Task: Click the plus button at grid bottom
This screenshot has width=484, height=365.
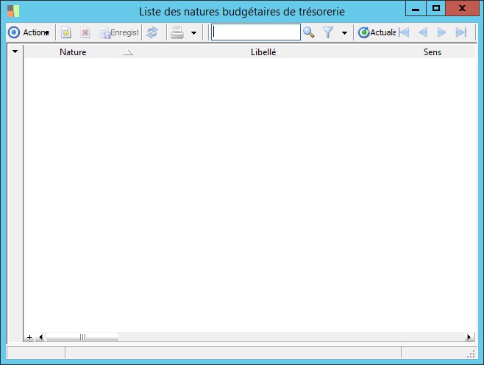Action: tap(29, 337)
